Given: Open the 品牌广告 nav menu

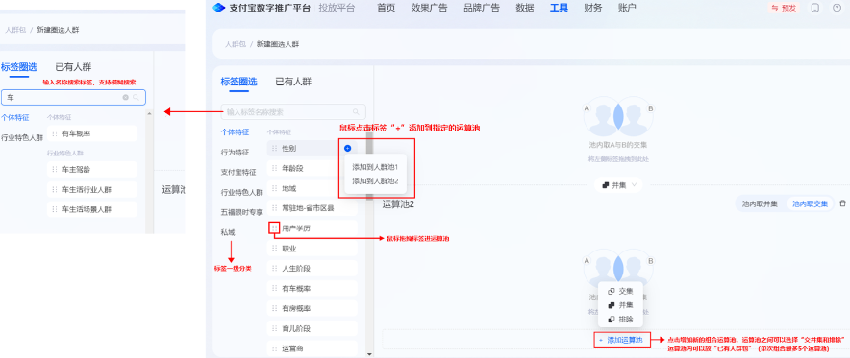Looking at the screenshot, I should pyautogui.click(x=482, y=8).
